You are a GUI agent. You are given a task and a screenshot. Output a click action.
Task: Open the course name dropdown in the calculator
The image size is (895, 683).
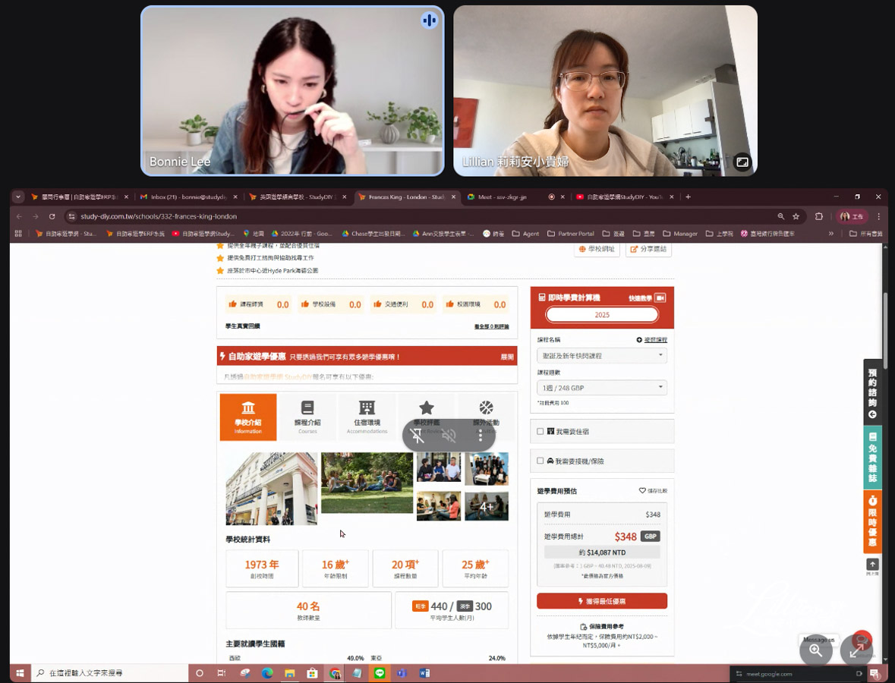[602, 355]
